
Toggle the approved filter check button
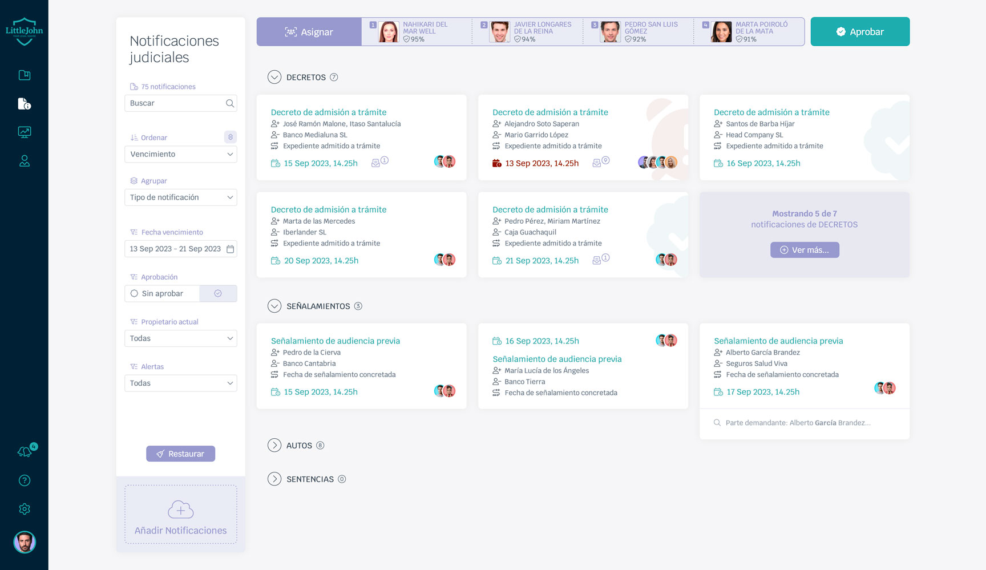(x=218, y=293)
